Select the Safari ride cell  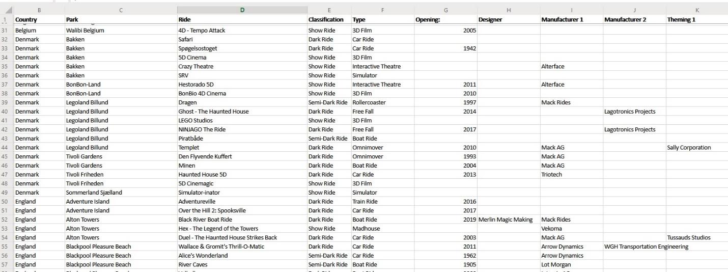coord(242,40)
